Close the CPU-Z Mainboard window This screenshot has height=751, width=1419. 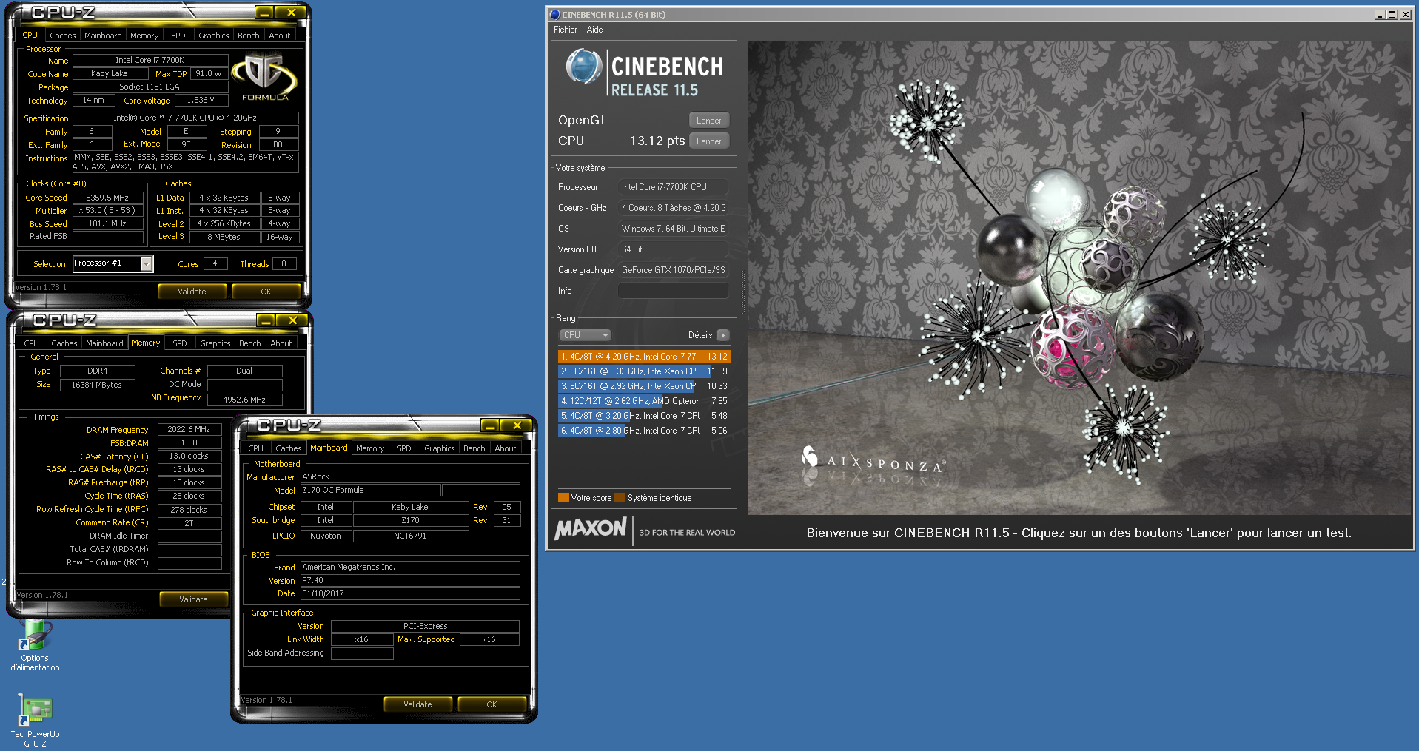[x=517, y=425]
